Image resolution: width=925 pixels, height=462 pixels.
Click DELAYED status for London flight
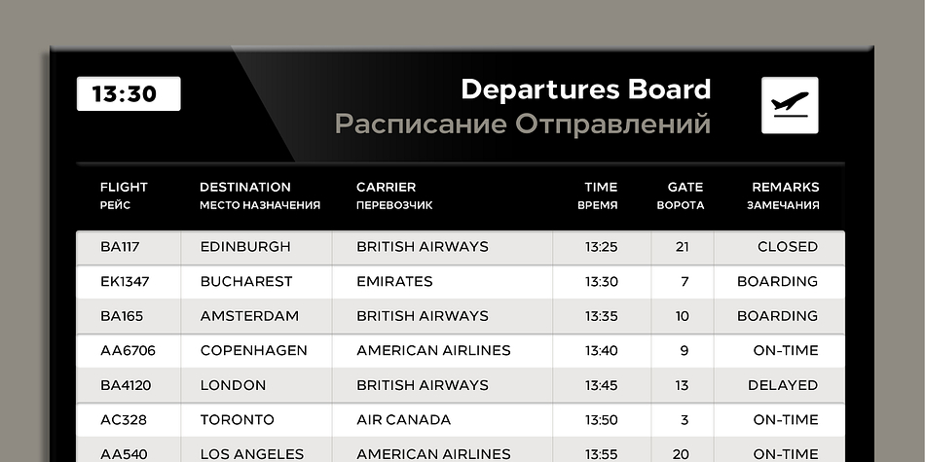pos(783,385)
